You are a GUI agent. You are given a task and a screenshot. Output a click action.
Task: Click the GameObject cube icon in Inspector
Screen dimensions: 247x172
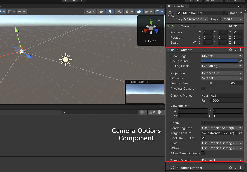pos(170,14)
